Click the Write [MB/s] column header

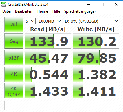click(x=96, y=29)
